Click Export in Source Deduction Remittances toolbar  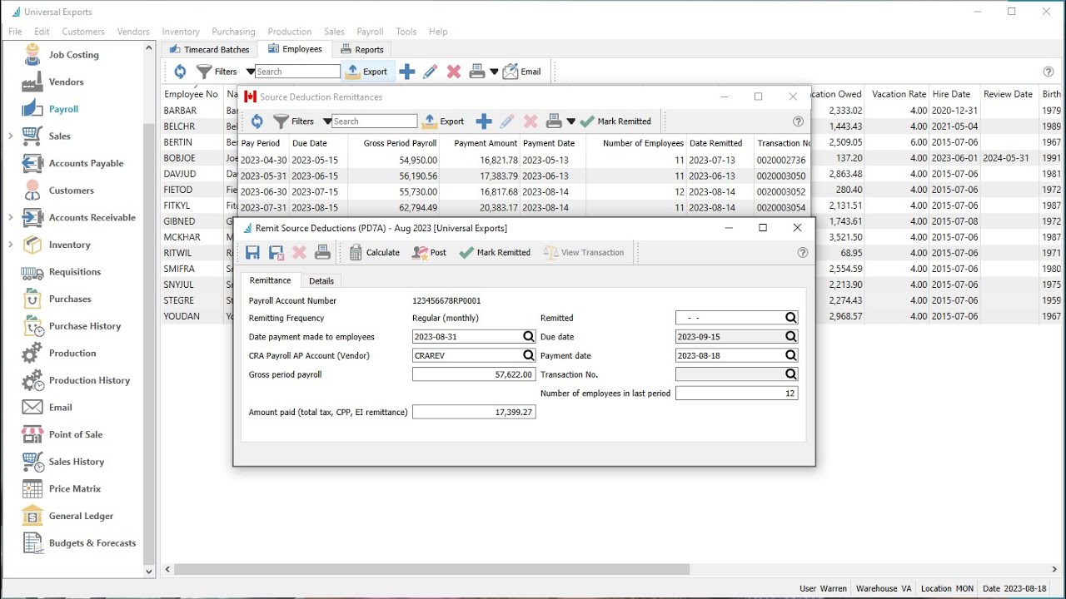click(x=443, y=121)
